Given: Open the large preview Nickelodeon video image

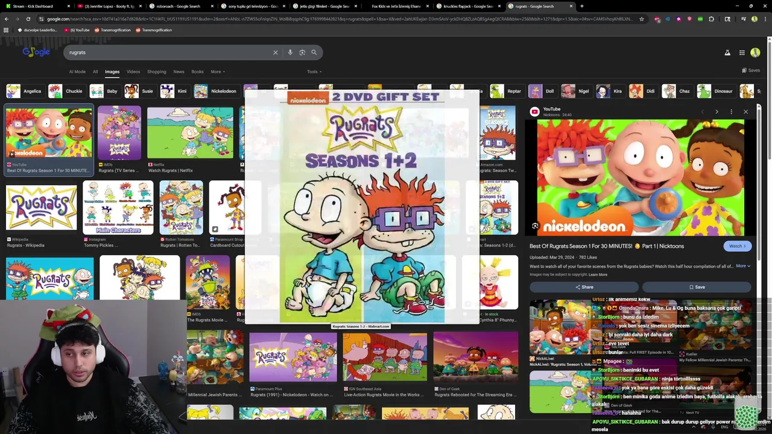Looking at the screenshot, I should [641, 177].
